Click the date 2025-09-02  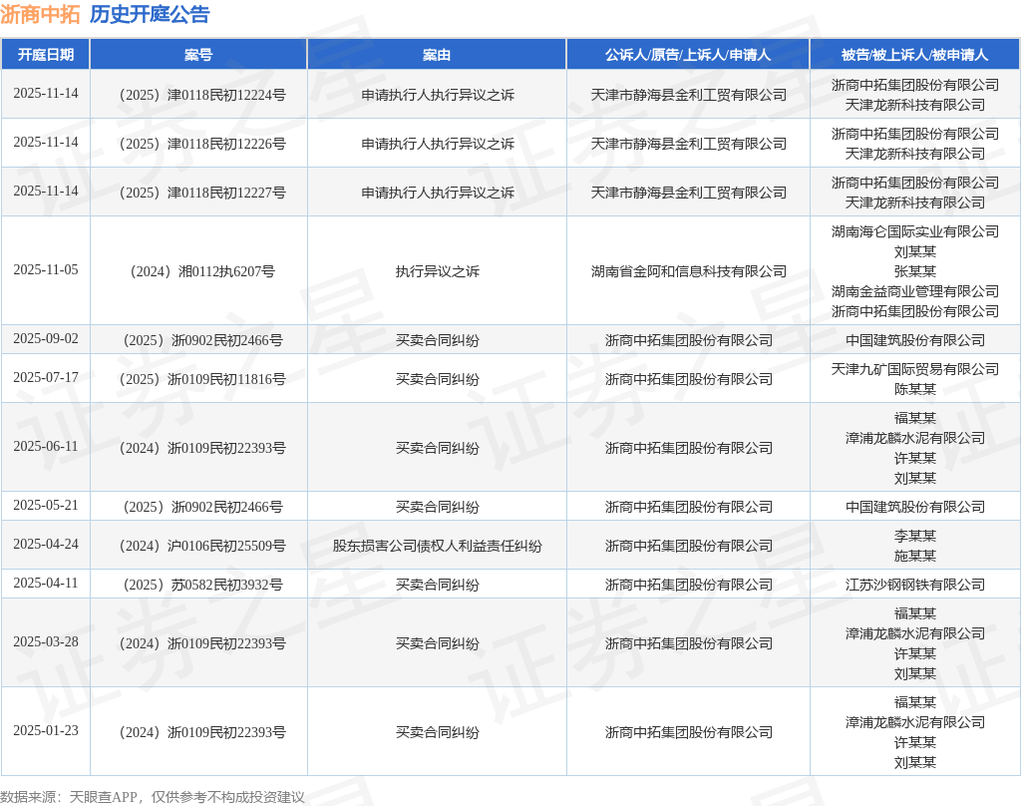pos(46,339)
